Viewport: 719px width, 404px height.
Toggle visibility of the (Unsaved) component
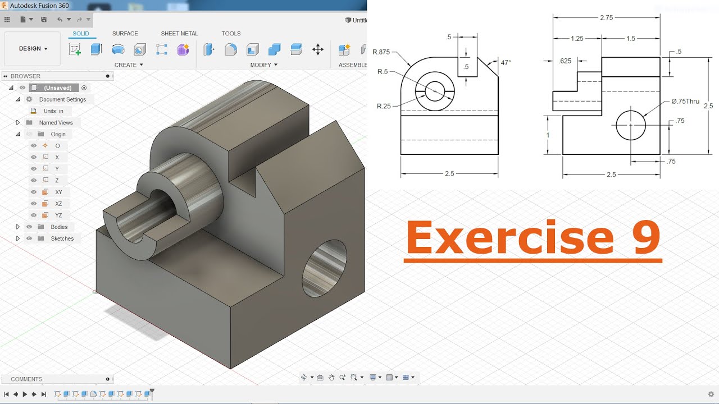22,88
